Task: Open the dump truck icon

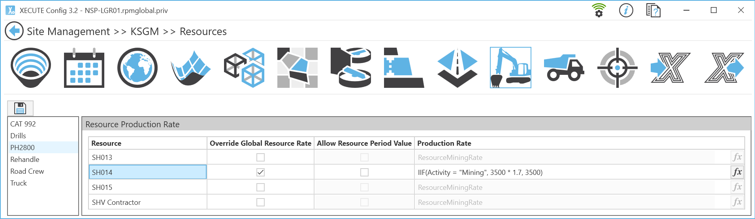Action: pyautogui.click(x=564, y=68)
